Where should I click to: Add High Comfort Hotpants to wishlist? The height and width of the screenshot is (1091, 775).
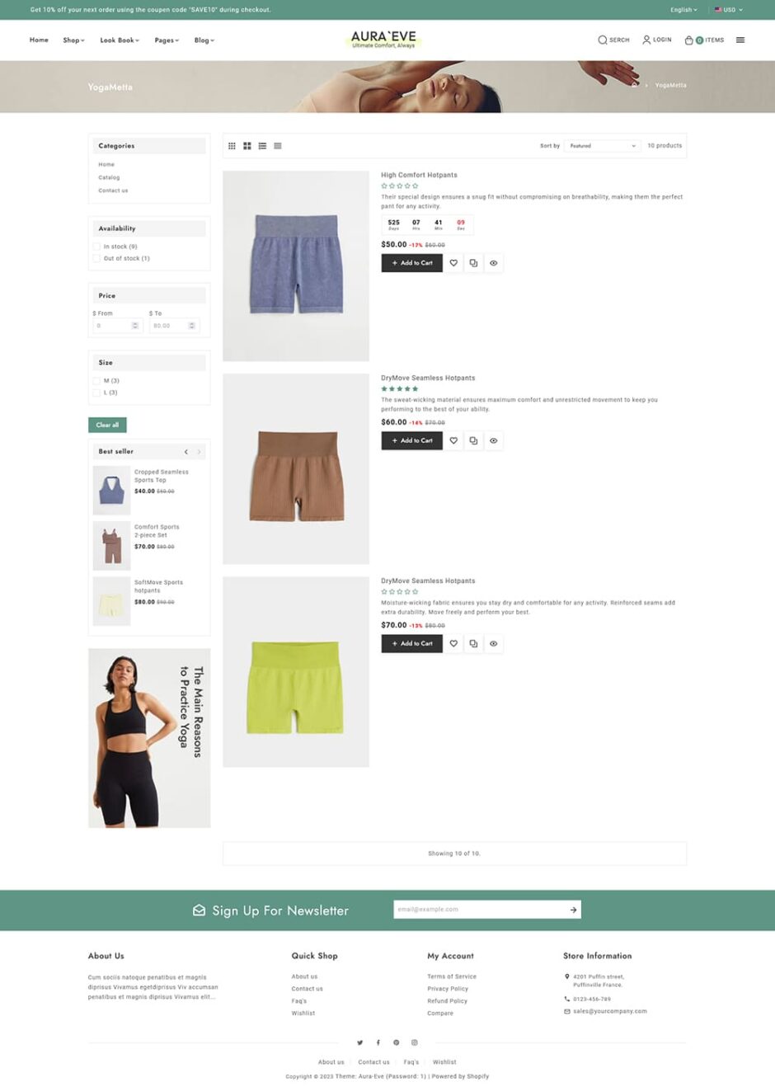coord(453,263)
